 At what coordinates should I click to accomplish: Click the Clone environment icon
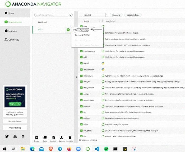[45, 138]
